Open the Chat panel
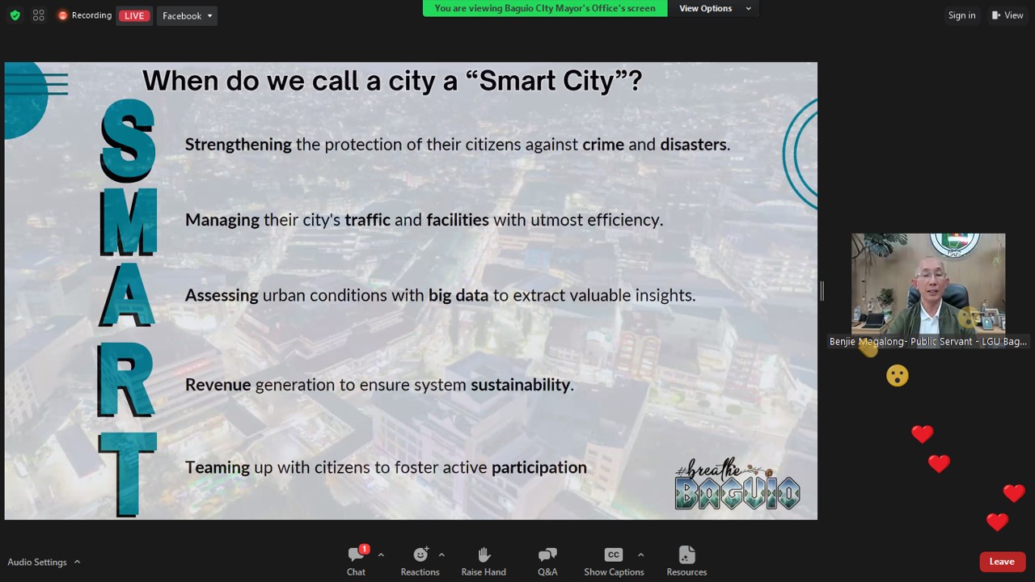This screenshot has height=582, width=1035. pyautogui.click(x=356, y=560)
